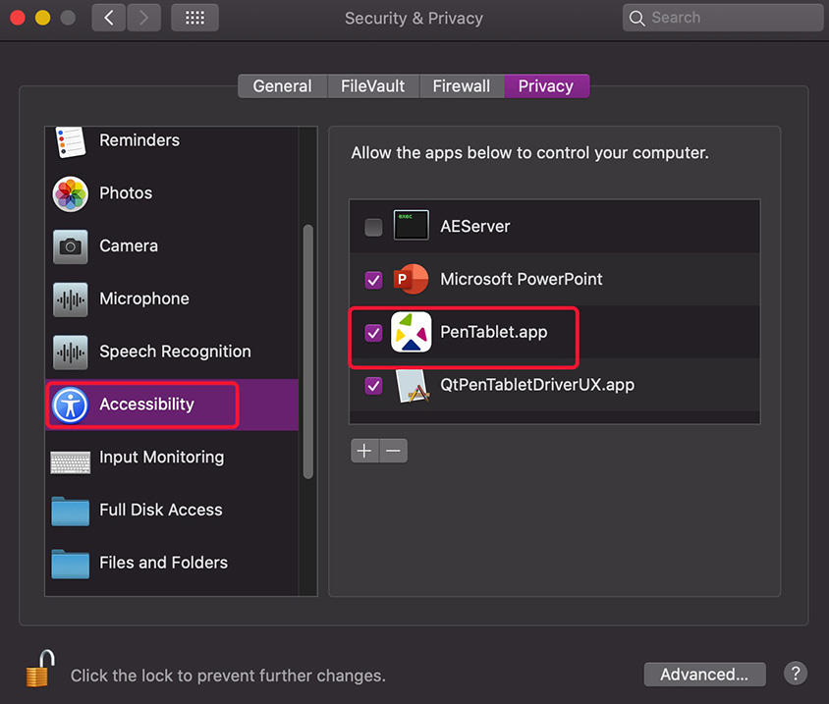The image size is (829, 704).
Task: Switch to the Firewall tab
Action: click(462, 86)
